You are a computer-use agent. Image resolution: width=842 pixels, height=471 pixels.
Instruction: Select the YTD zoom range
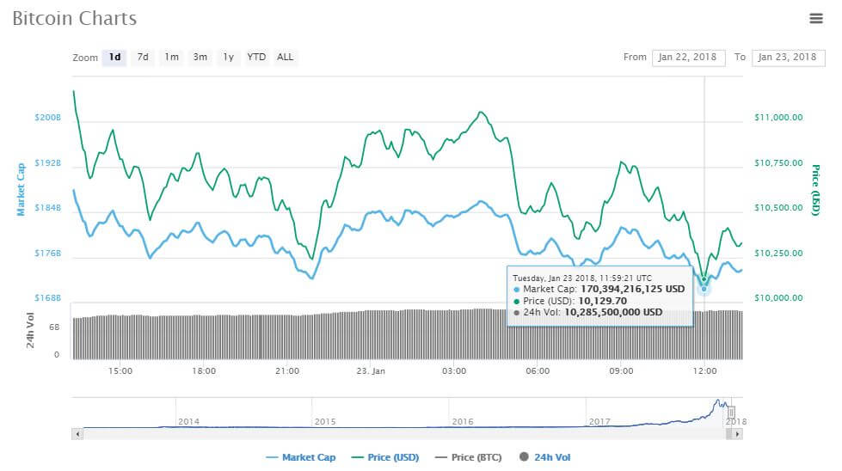point(256,57)
